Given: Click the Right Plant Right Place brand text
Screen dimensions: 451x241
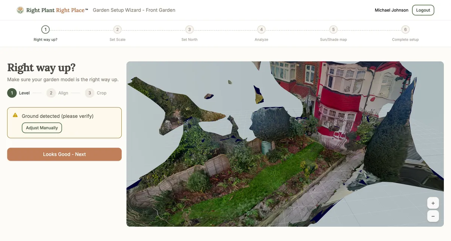Looking at the screenshot, I should (57, 10).
